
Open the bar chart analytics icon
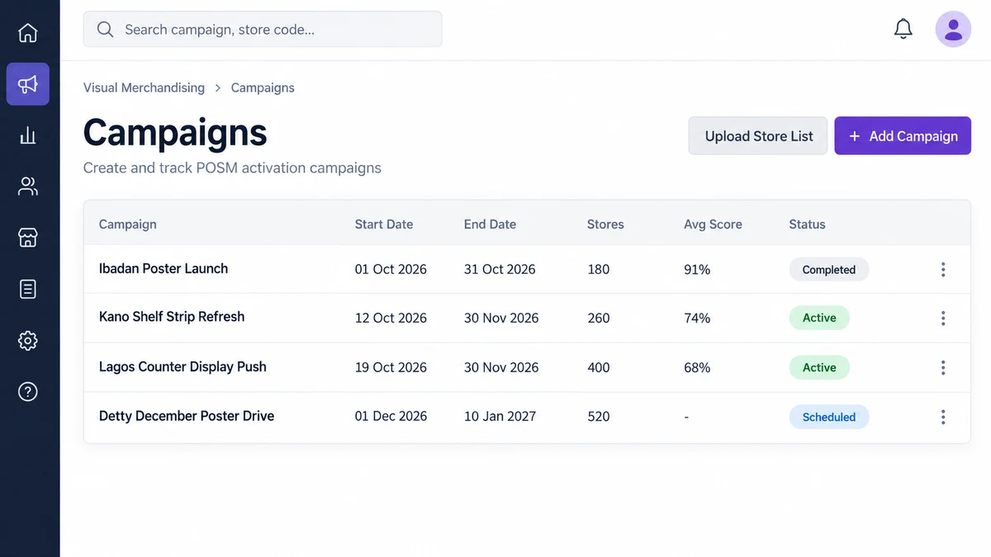[28, 135]
